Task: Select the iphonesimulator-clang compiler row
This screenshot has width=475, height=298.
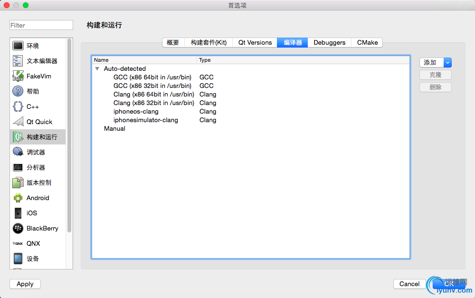Action: 250,120
